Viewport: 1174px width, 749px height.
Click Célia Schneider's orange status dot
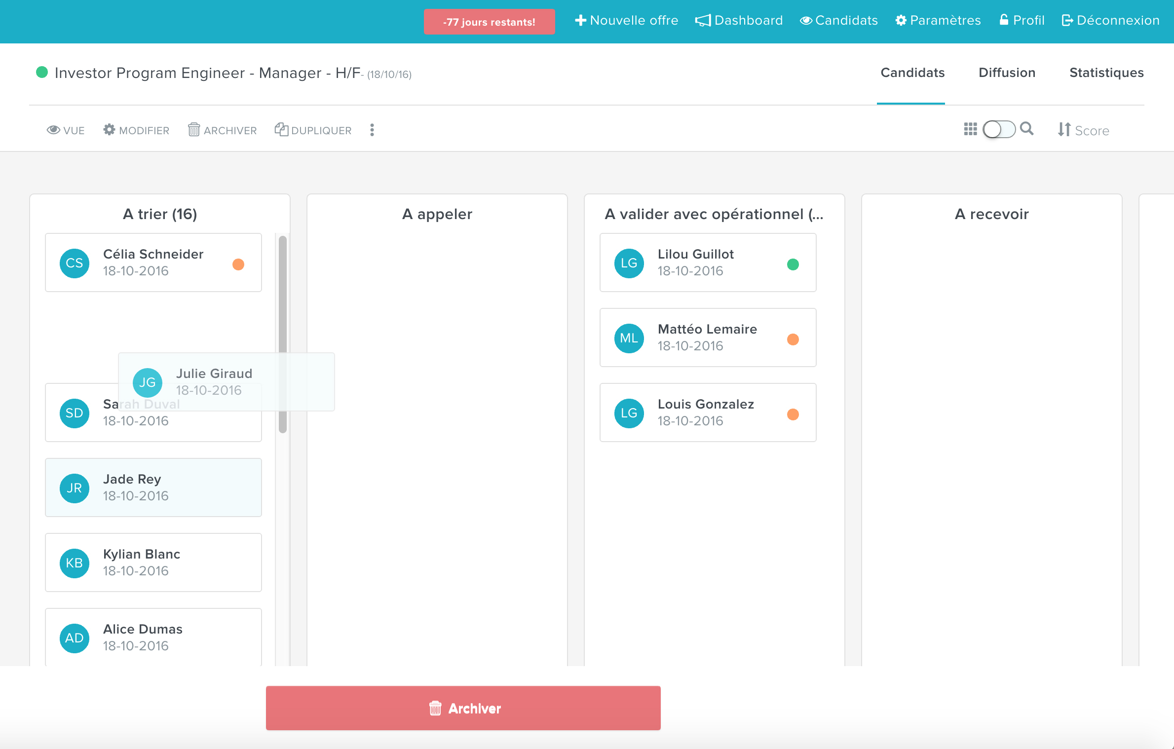coord(238,264)
